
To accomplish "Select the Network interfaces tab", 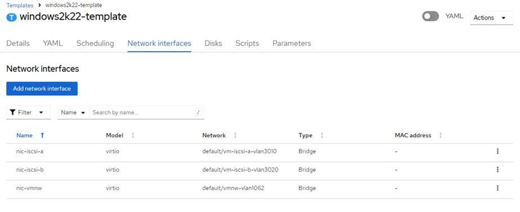I will click(159, 43).
